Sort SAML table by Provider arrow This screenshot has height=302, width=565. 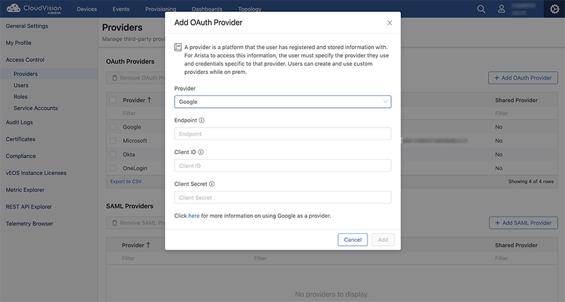(x=148, y=245)
